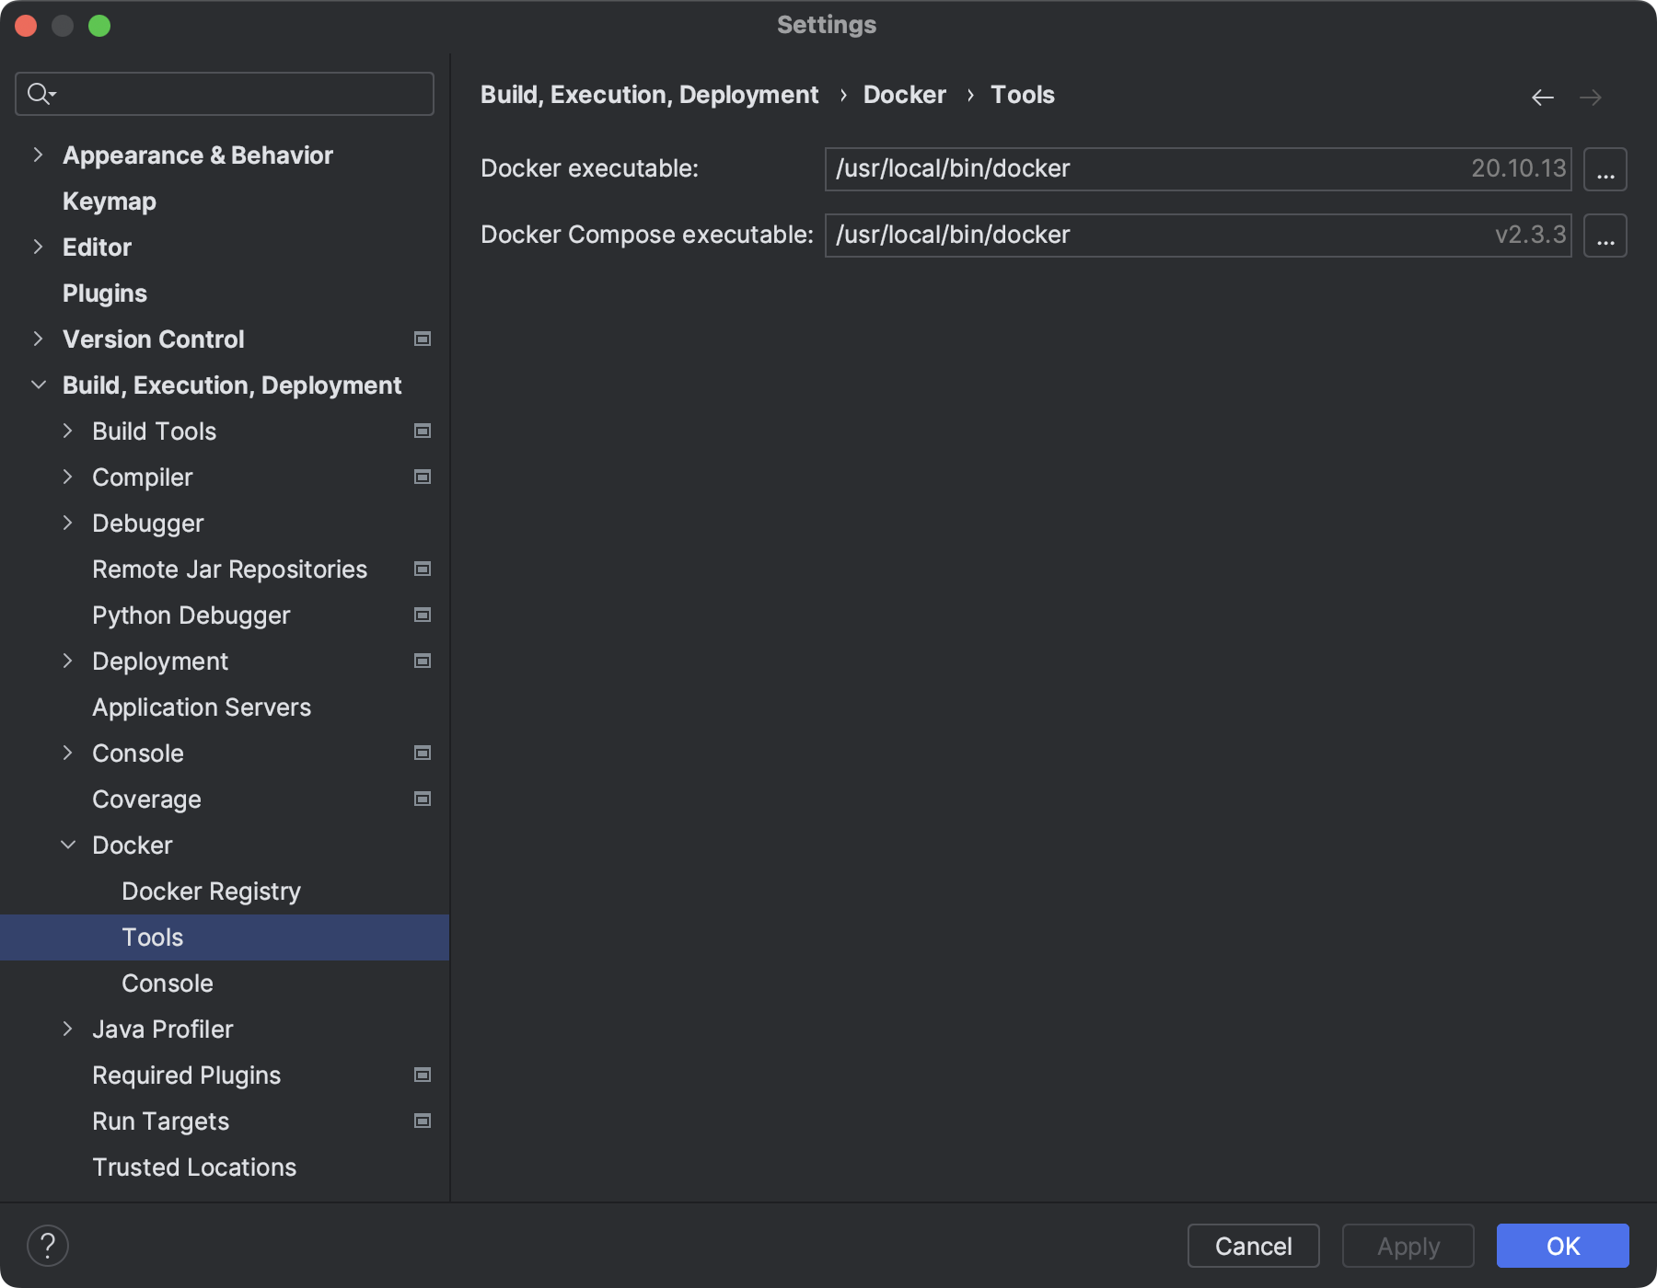
Task: Browse for the Docker executable using its ellipsis button
Action: 1605,169
